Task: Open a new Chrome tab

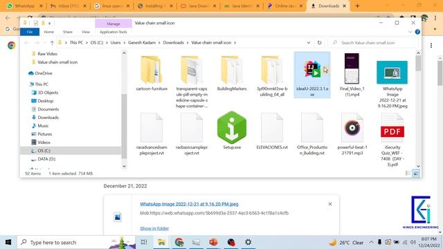Action: click(357, 6)
